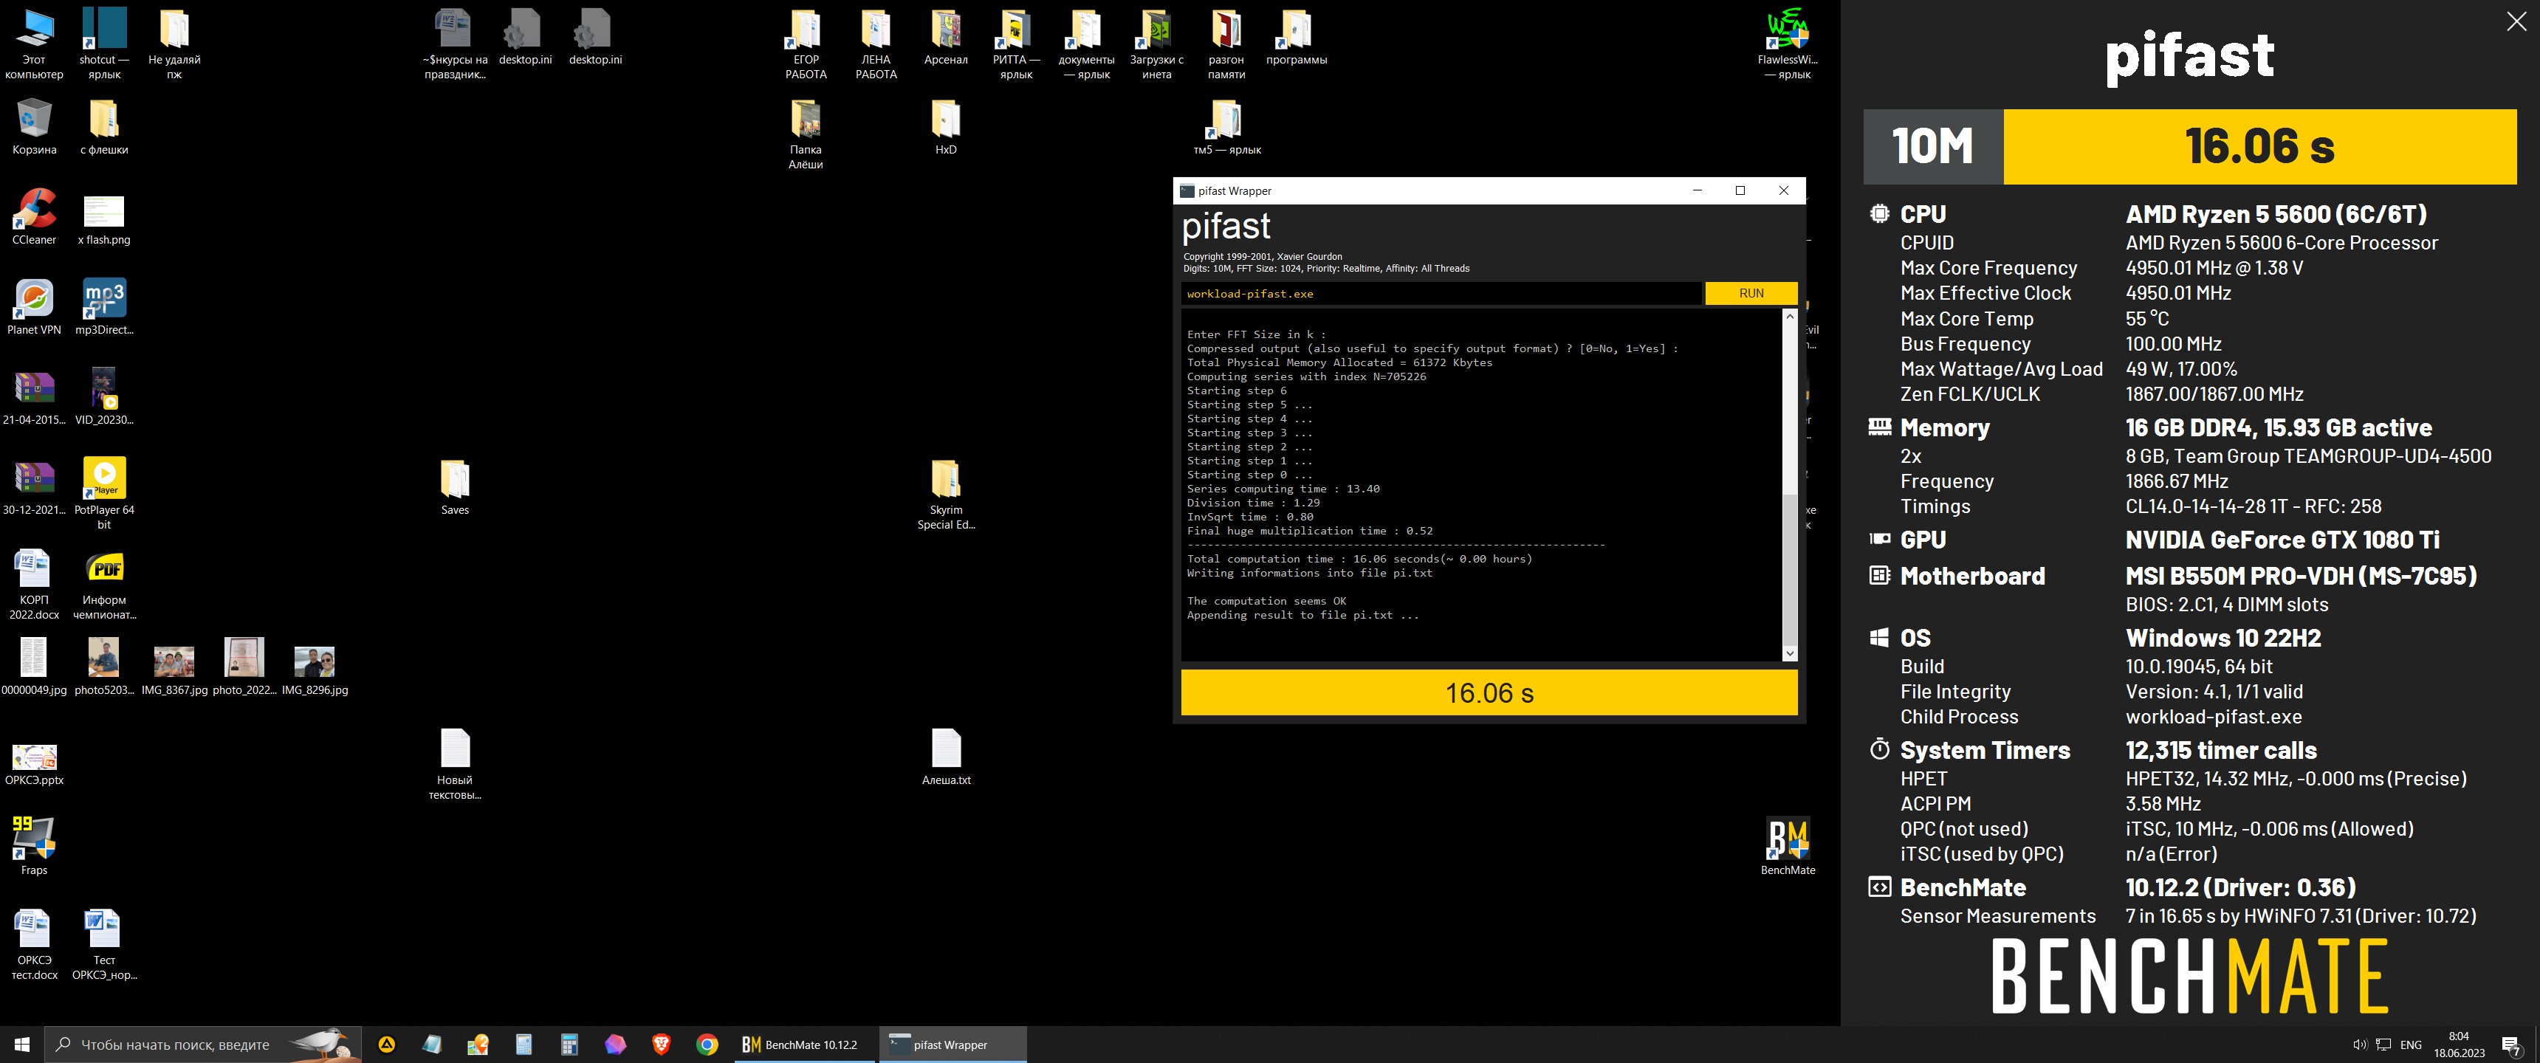Click the Total computation time line in console
The image size is (2540, 1063).
click(x=1359, y=558)
